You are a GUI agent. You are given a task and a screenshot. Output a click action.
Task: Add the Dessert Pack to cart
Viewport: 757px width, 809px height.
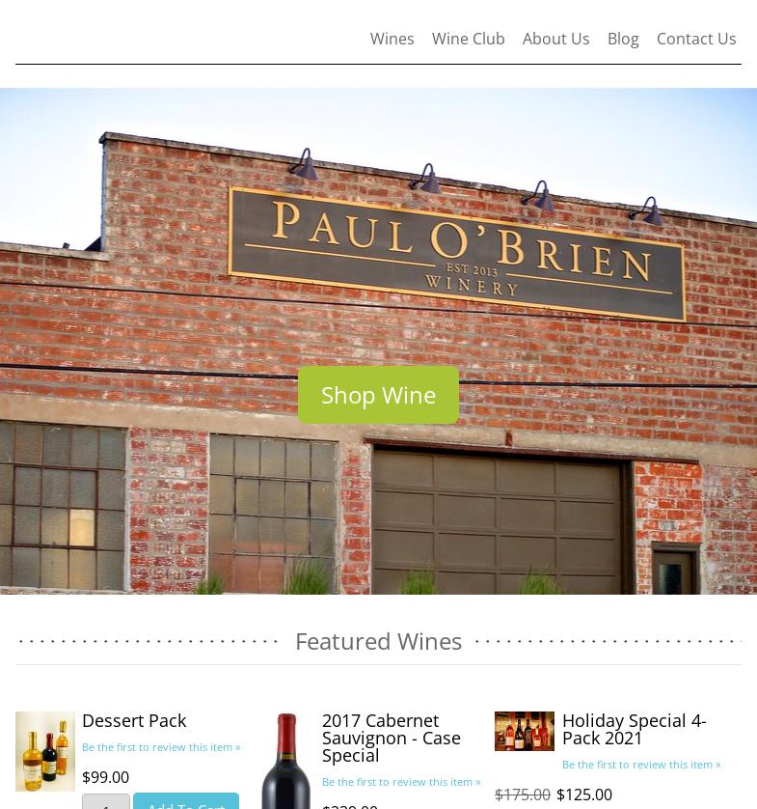click(x=186, y=801)
